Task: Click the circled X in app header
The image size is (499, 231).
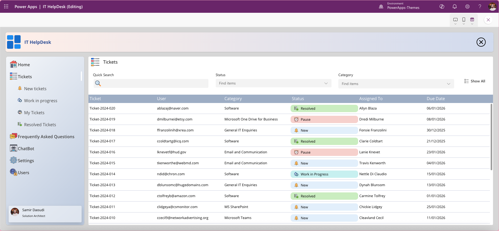Action: pos(481,42)
